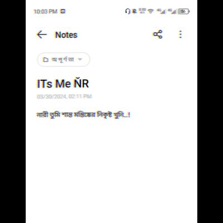Viewport: 223px width, 223px height.
Task: Tap the back arrow beside Notes
Action: (x=42, y=35)
